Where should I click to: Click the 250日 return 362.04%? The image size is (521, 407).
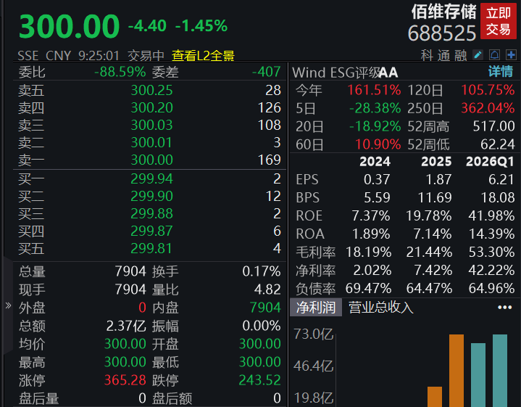pyautogui.click(x=488, y=108)
